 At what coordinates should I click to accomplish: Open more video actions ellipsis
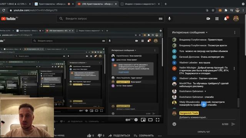pos(160,136)
